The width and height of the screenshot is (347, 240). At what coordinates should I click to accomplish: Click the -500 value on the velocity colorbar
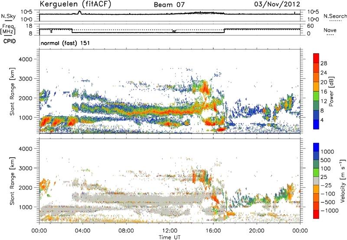[x=327, y=202]
